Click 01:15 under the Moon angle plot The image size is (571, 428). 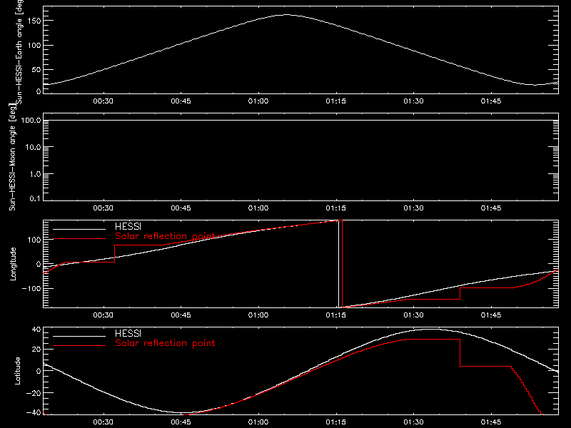click(x=335, y=208)
